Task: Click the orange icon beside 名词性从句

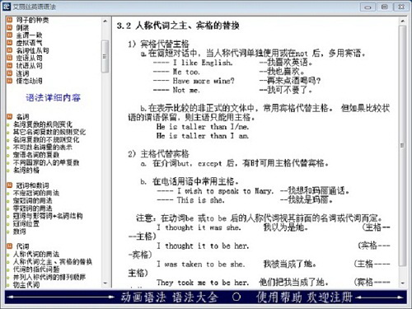Action: click(10, 50)
